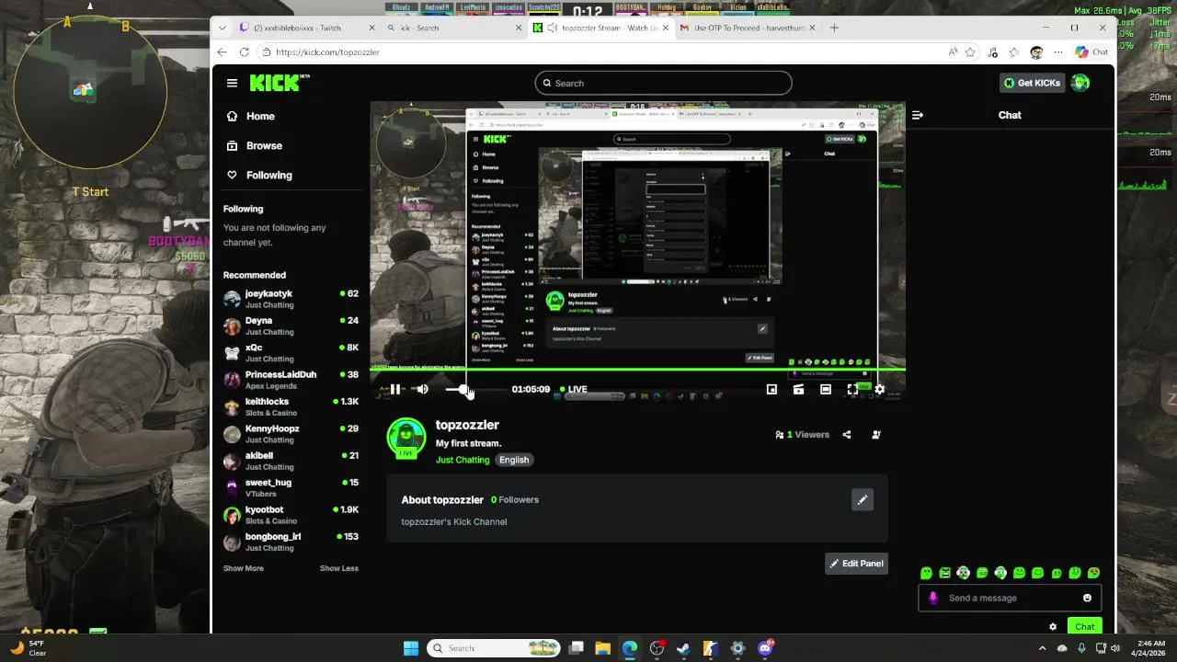Collapse the chat panel arrow icon
Screen dimensions: 1177x662
coord(917,115)
